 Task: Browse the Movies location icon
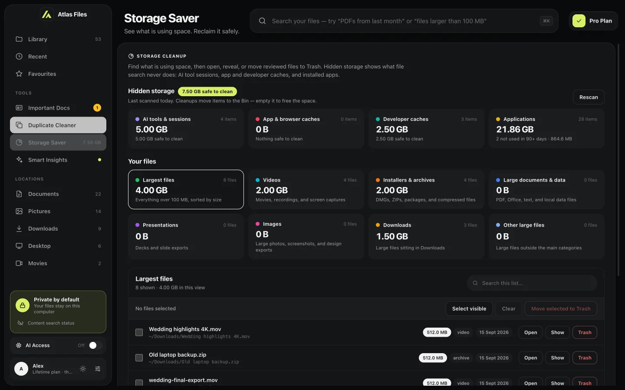[x=19, y=263]
